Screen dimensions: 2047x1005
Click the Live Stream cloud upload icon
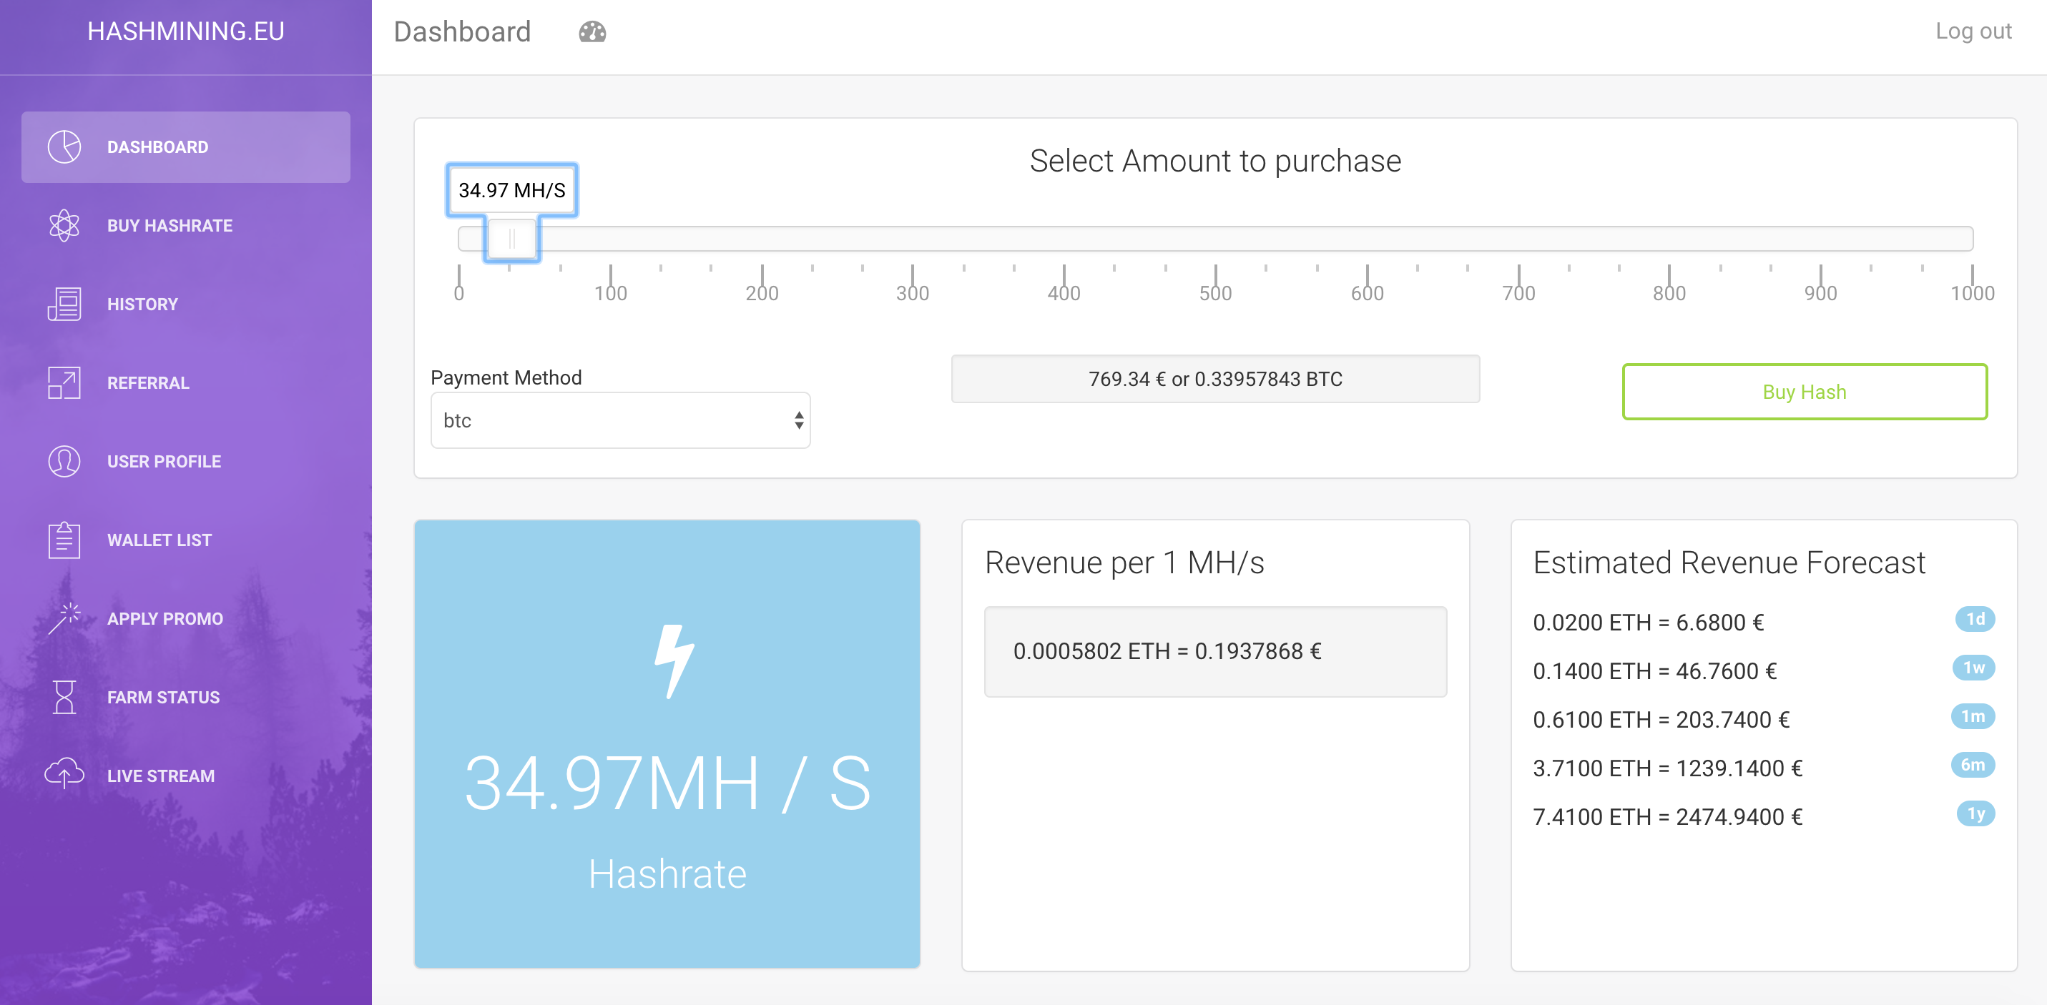point(64,773)
